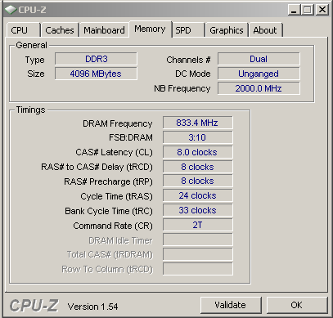The image size is (333, 318).
Task: Click the FSB:DRAM ratio value 3:10
Action: click(x=197, y=137)
